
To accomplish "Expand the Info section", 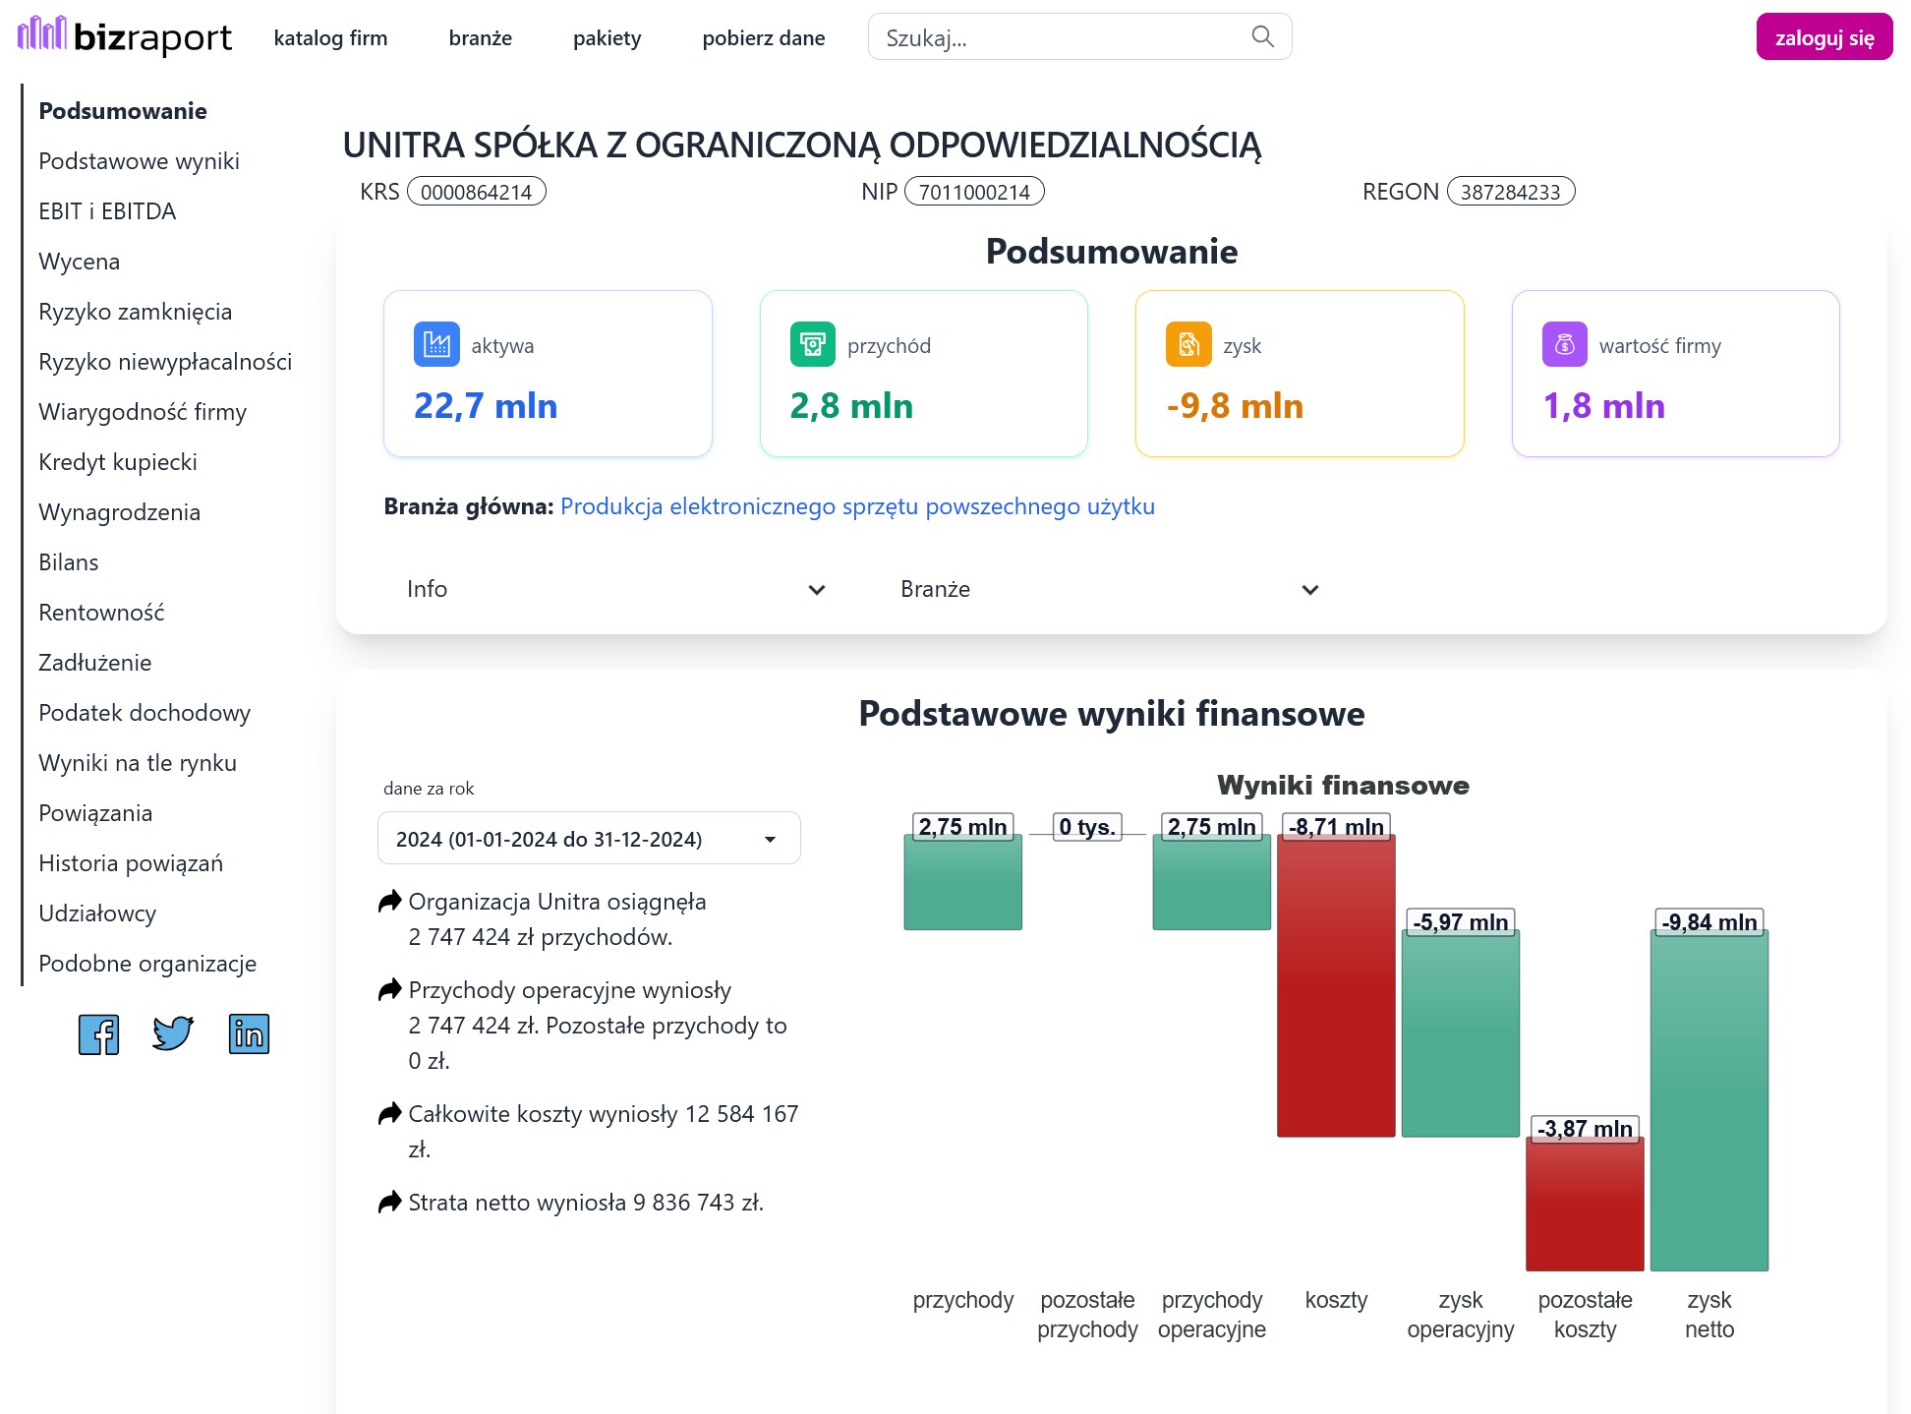I will [x=616, y=589].
